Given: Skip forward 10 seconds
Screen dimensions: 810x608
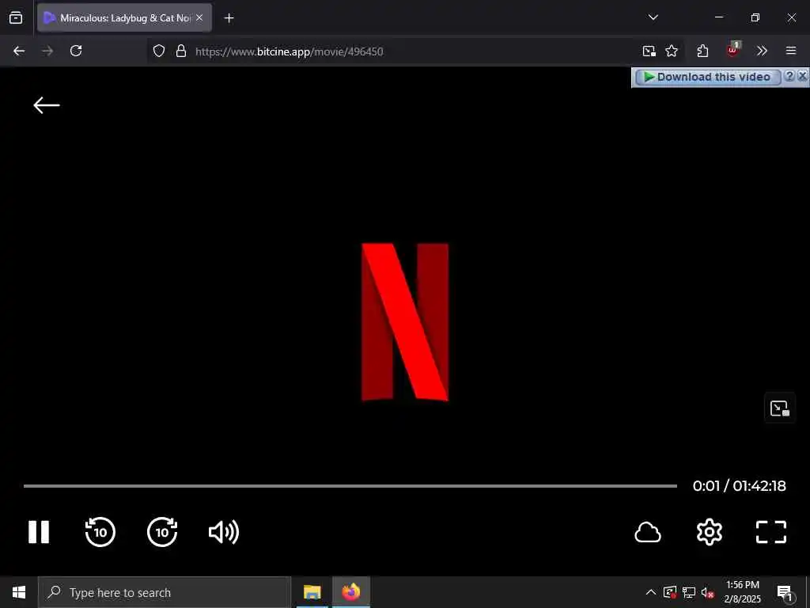Looking at the screenshot, I should coord(162,531).
